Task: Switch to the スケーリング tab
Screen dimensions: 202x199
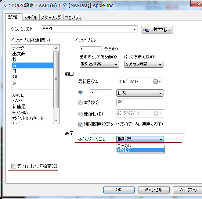Action: pyautogui.click(x=51, y=17)
